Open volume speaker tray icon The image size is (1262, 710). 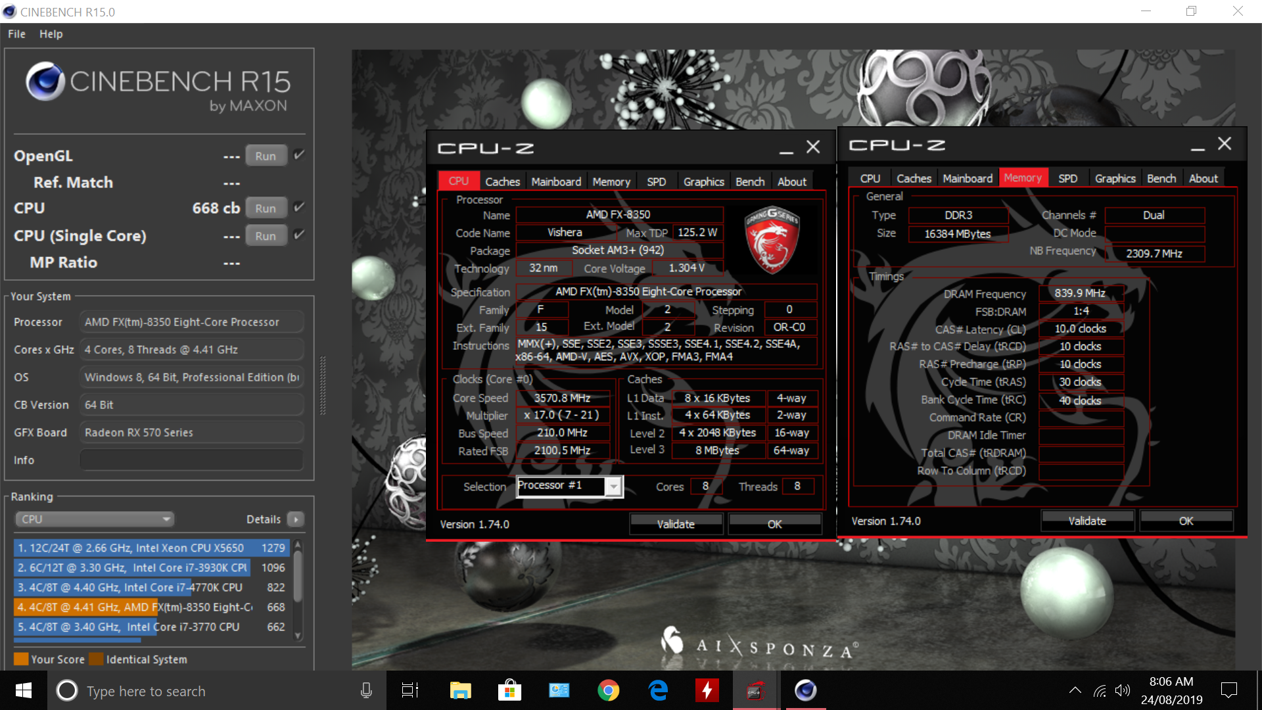1123,690
